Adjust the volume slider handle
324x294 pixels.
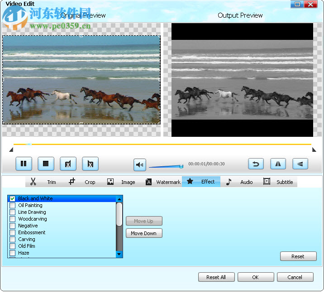[181, 166]
